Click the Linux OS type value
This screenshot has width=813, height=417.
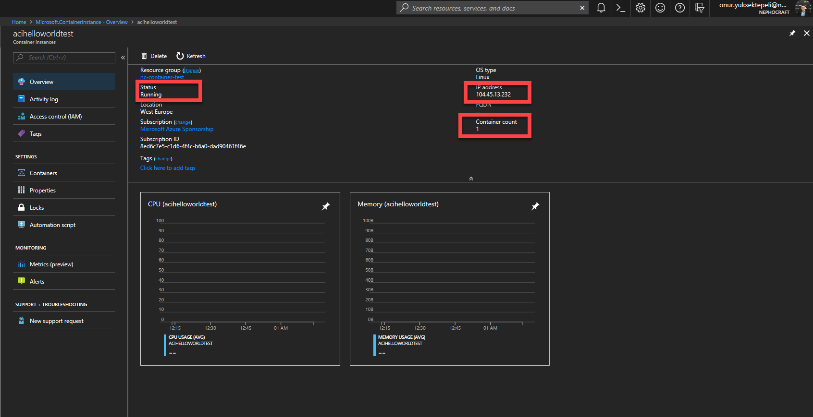tap(483, 77)
